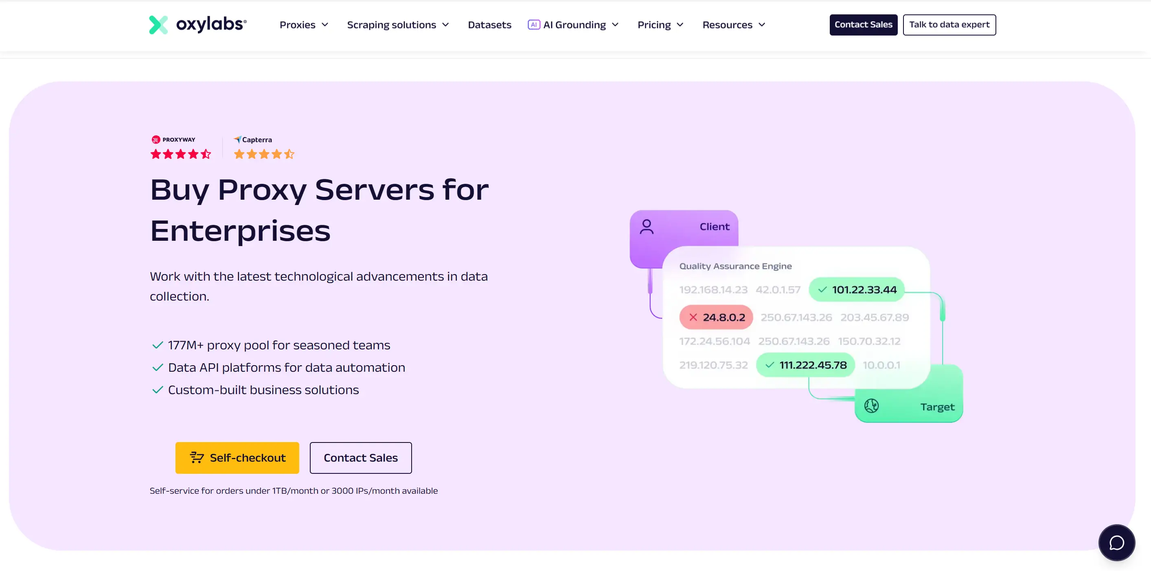This screenshot has height=571, width=1151.
Task: Click the Target card label
Action: [x=937, y=407]
